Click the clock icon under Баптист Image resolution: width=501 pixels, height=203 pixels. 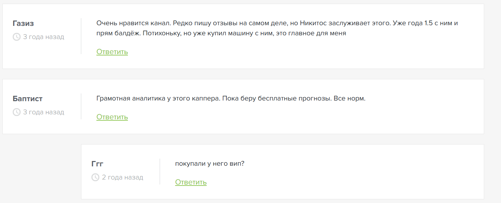point(16,112)
